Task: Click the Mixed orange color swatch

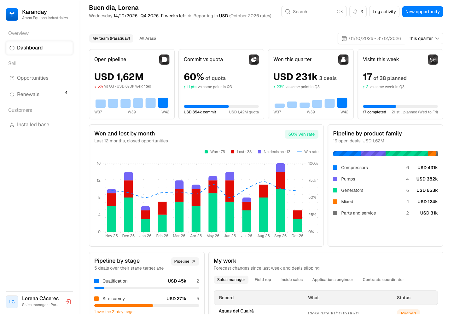Action: point(335,202)
